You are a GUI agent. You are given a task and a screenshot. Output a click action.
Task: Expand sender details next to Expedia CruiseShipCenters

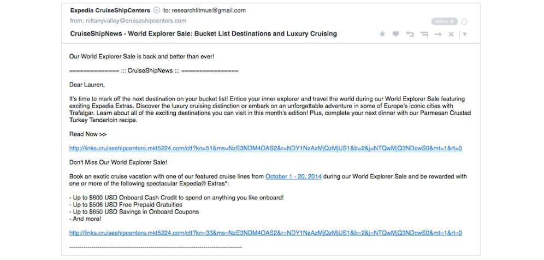(157, 10)
